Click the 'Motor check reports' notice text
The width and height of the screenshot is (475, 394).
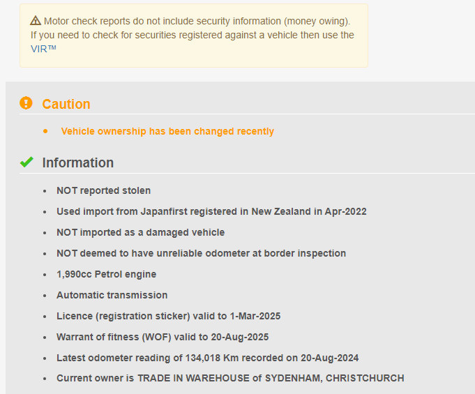click(x=197, y=21)
